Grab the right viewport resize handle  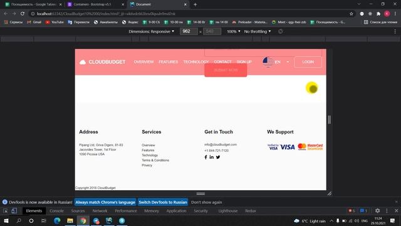(330, 120)
